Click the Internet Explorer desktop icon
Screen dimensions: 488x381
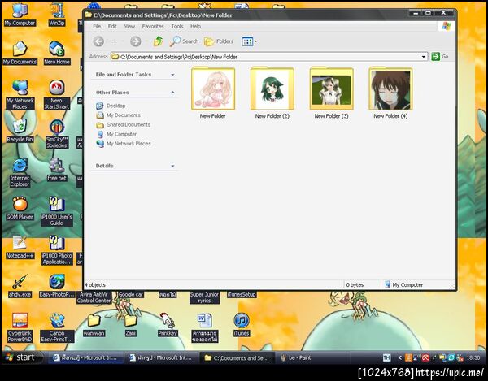coord(20,172)
